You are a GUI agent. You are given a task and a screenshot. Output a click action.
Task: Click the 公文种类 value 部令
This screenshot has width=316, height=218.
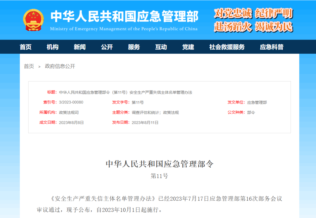[x=251, y=113]
